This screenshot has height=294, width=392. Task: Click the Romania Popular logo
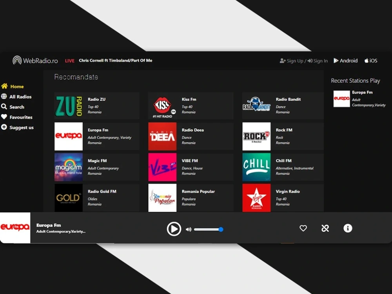pos(162,198)
